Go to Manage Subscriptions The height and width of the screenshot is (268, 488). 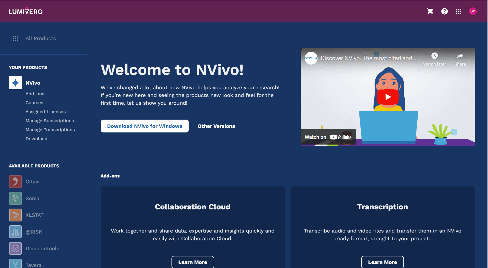[50, 121]
